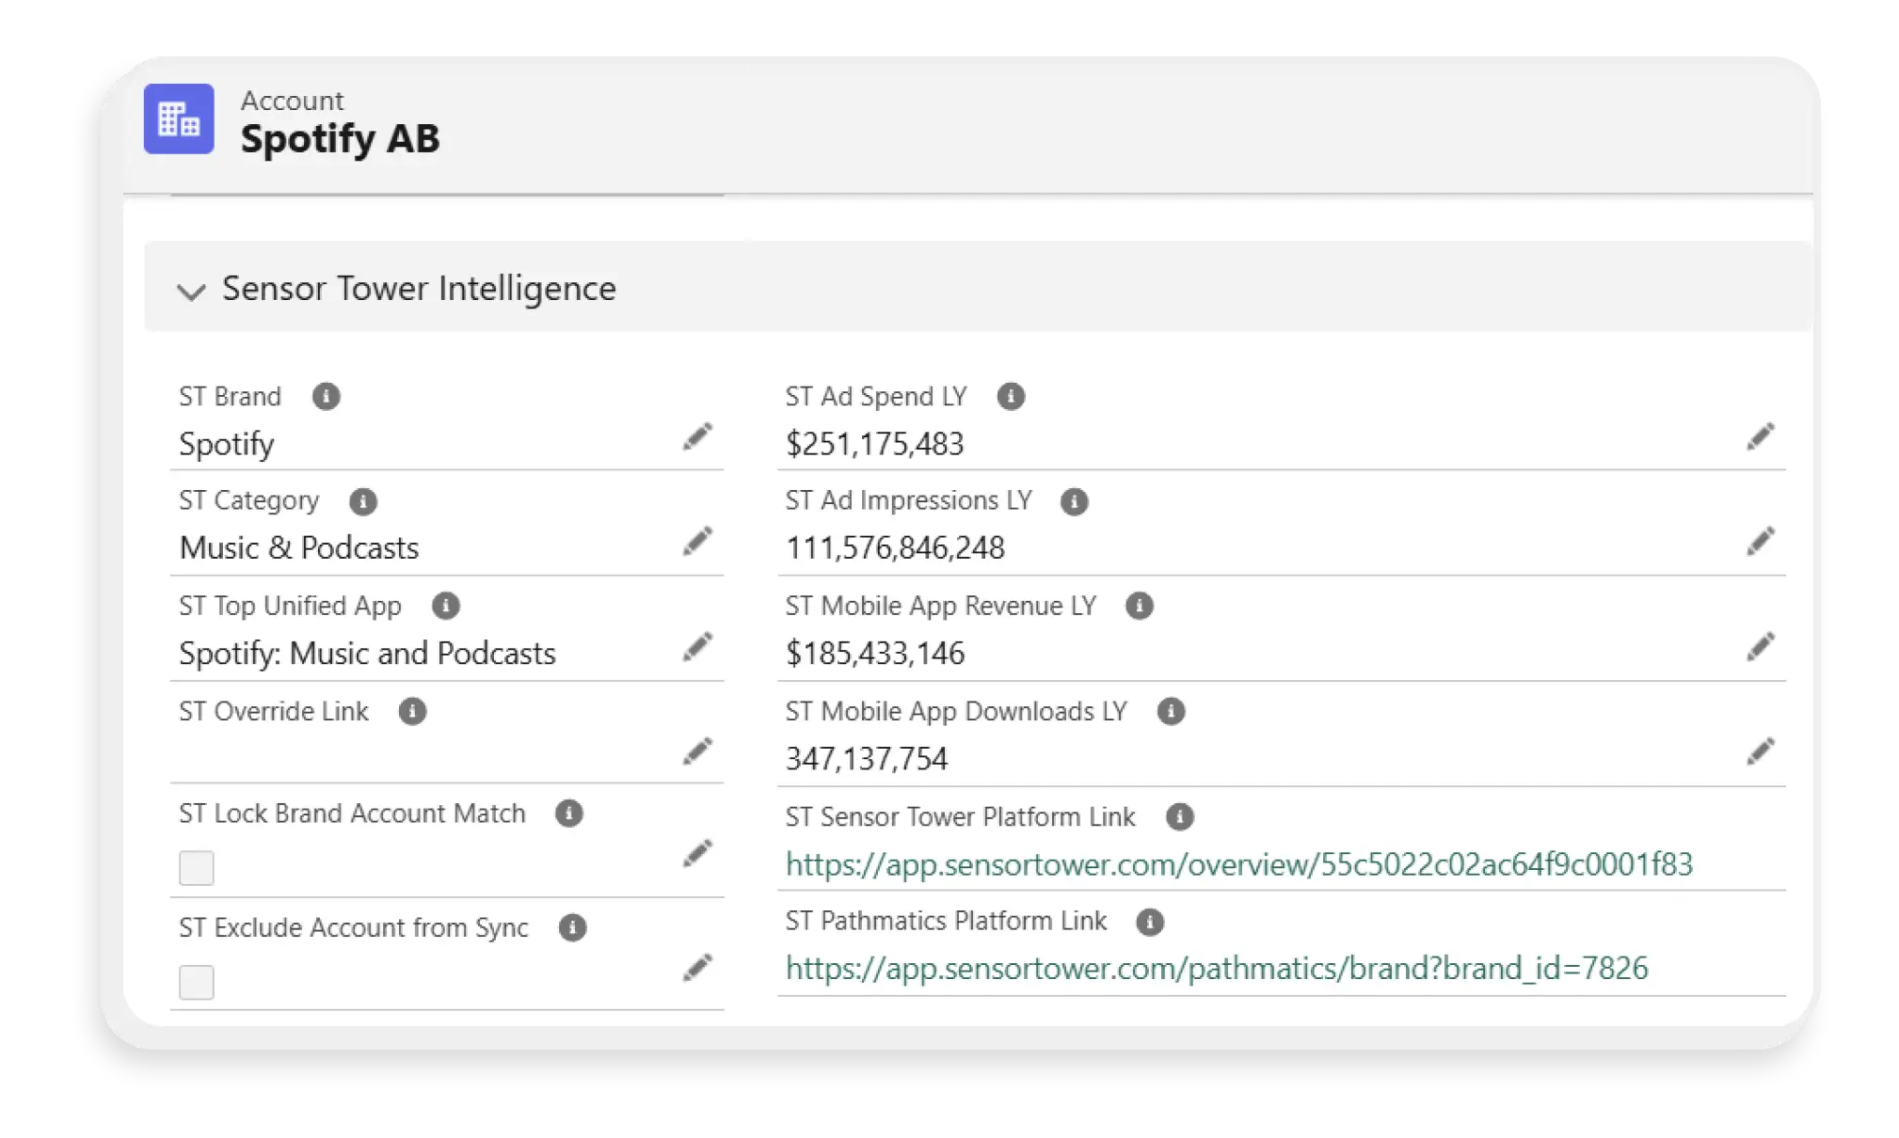The height and width of the screenshot is (1138, 1899).
Task: Open info tooltip for ST Ad Spend LY
Action: 1011,396
